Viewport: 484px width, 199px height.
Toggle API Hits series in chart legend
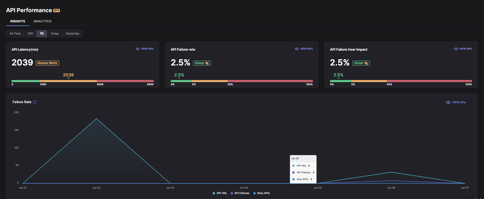pyautogui.click(x=220, y=193)
